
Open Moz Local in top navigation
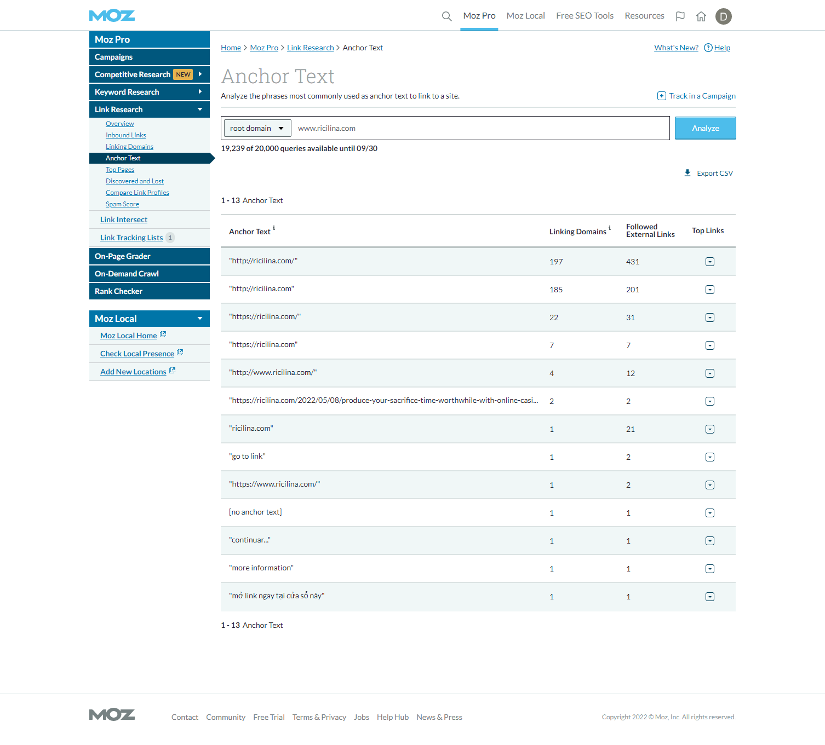tap(526, 16)
